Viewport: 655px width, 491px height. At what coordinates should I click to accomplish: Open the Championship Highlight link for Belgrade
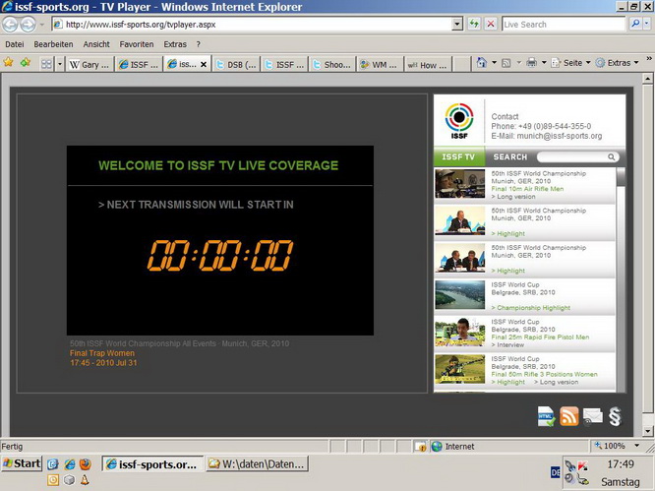531,308
